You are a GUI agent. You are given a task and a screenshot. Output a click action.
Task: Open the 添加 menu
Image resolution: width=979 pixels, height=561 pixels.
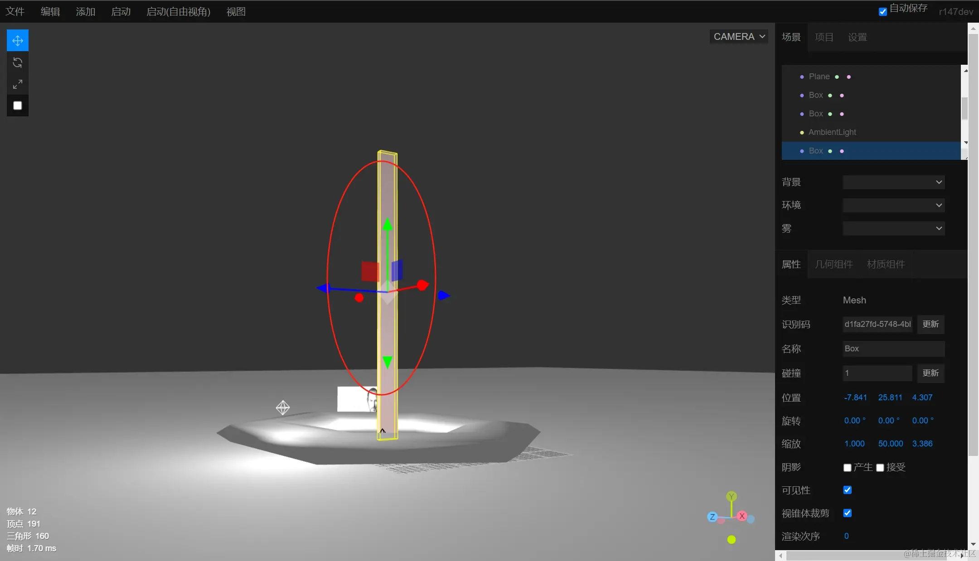coord(86,12)
